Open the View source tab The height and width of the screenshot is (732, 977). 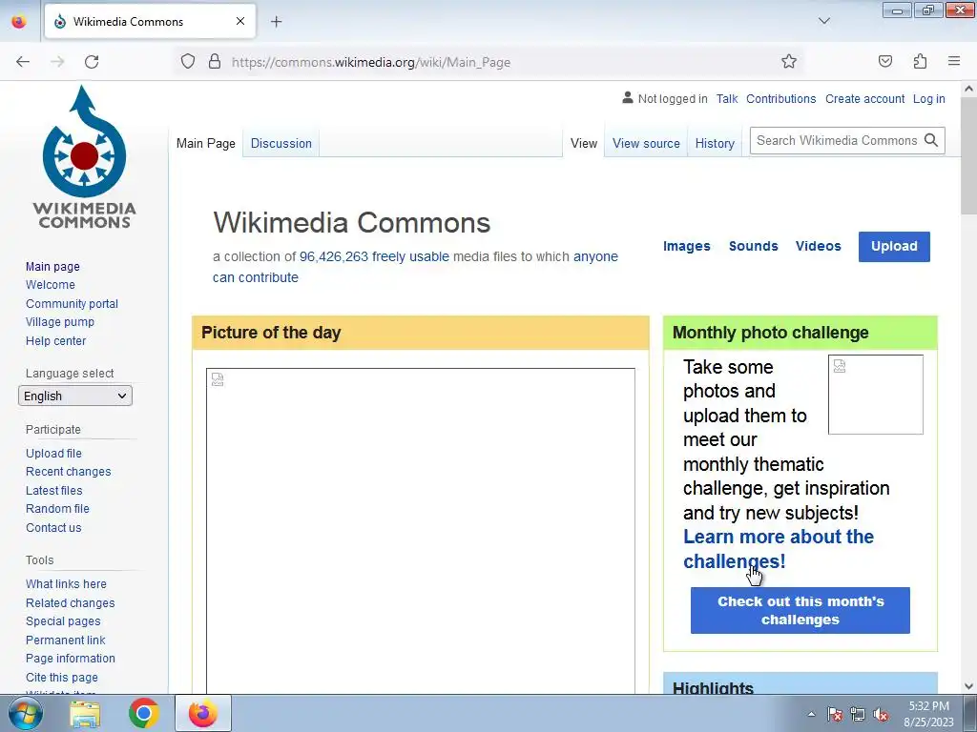click(x=646, y=143)
